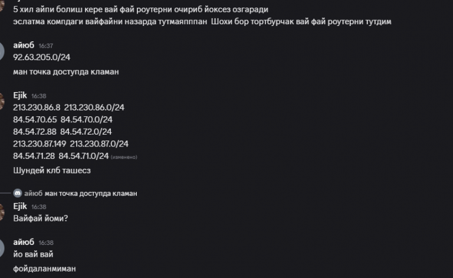Open Ejik's profile from the IP list username
This screenshot has height=278, width=453.
[x=20, y=95]
